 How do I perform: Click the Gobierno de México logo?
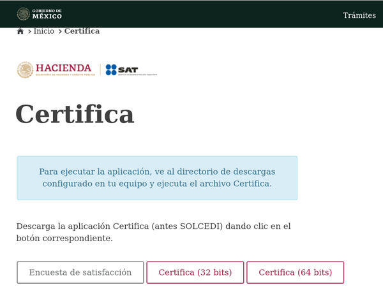(x=40, y=14)
